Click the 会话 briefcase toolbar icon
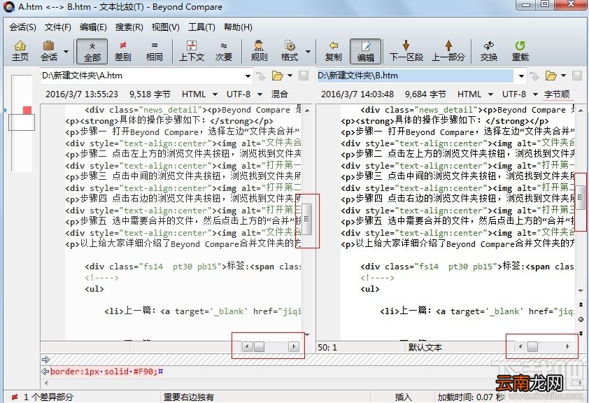 [49, 51]
